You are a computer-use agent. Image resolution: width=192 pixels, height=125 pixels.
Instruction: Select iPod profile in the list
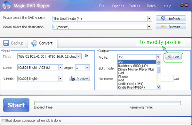(137, 80)
